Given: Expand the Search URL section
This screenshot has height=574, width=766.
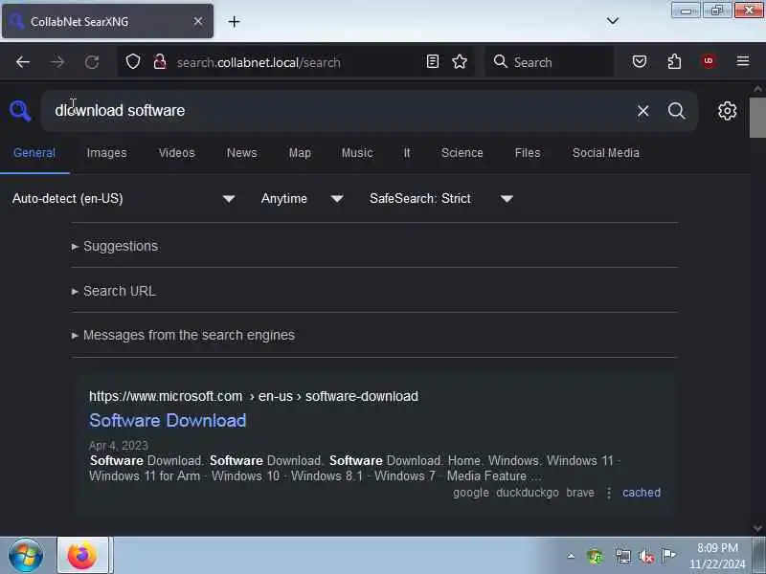Looking at the screenshot, I should 114,292.
